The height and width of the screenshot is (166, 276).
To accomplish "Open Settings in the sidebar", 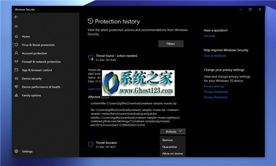I will pos(27,151).
